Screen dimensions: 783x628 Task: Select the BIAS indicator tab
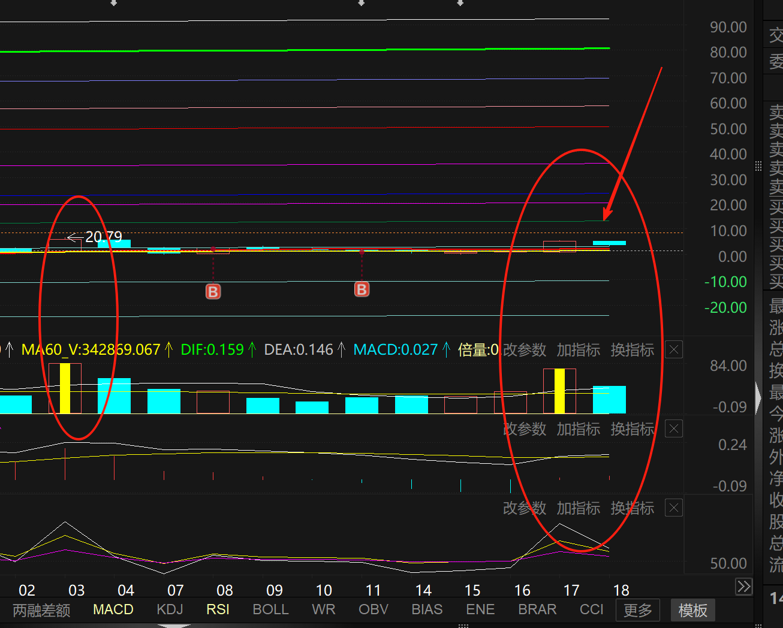click(427, 609)
